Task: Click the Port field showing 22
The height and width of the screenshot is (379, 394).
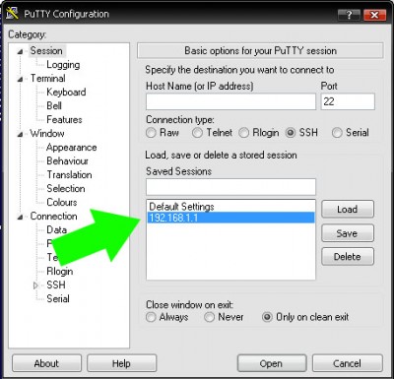Action: point(348,101)
